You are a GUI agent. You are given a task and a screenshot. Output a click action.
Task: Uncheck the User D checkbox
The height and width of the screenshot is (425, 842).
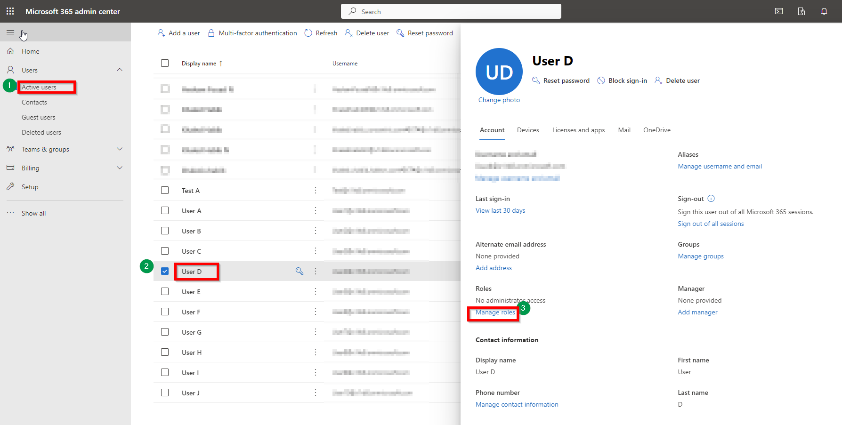165,271
